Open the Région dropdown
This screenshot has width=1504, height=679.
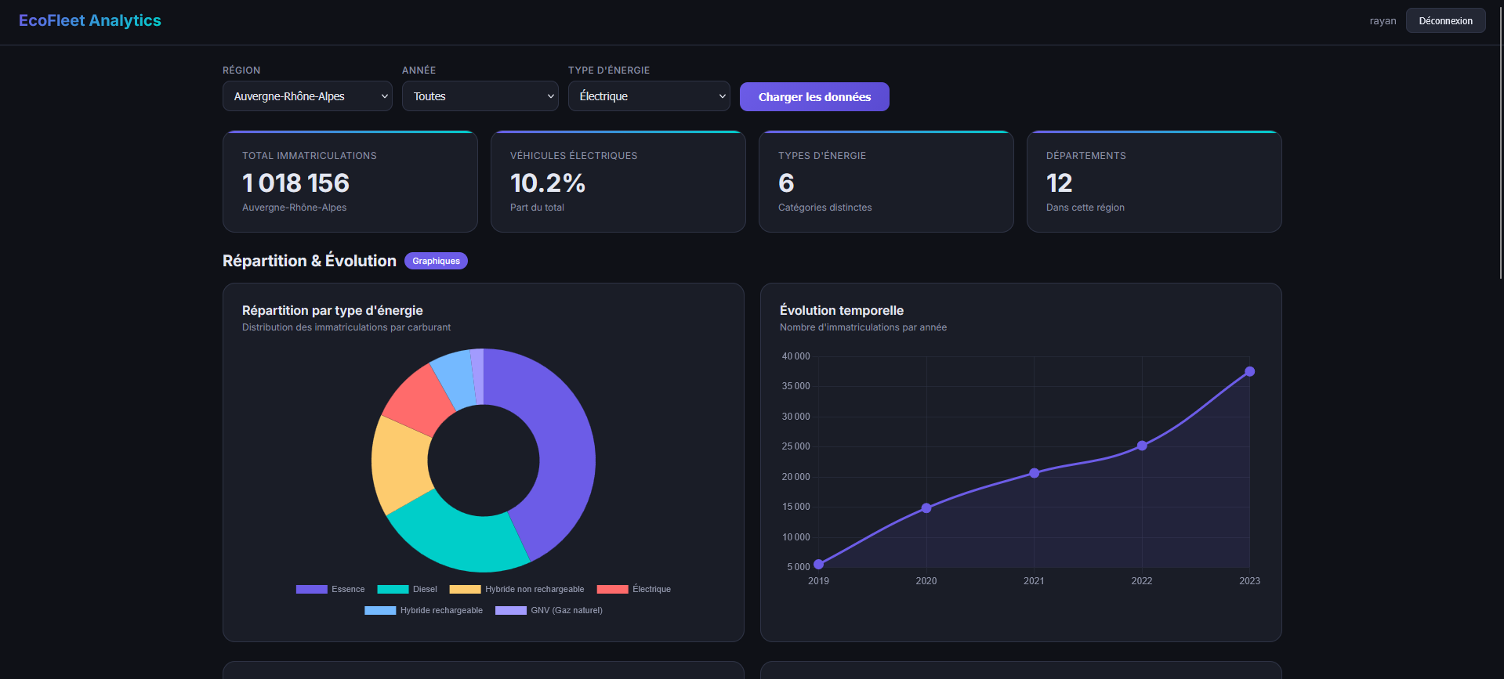tap(307, 96)
